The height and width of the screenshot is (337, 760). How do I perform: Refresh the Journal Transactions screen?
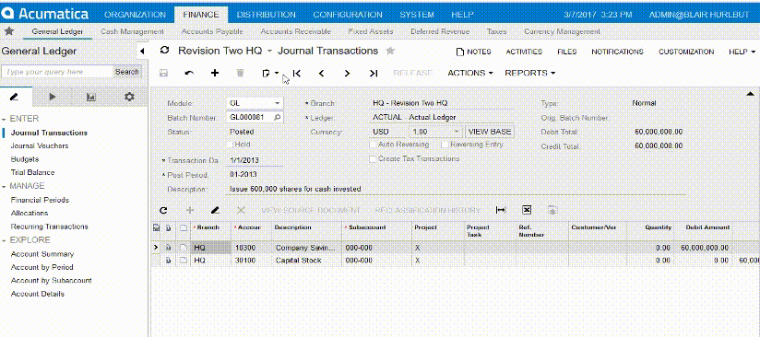[165, 51]
